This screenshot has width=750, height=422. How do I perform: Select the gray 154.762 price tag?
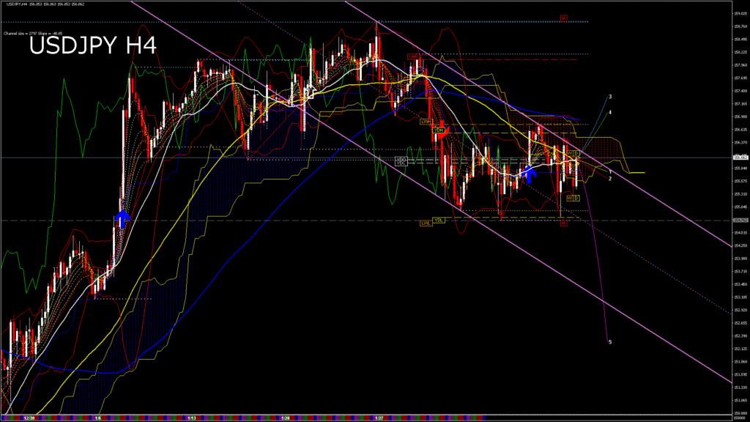(740, 220)
